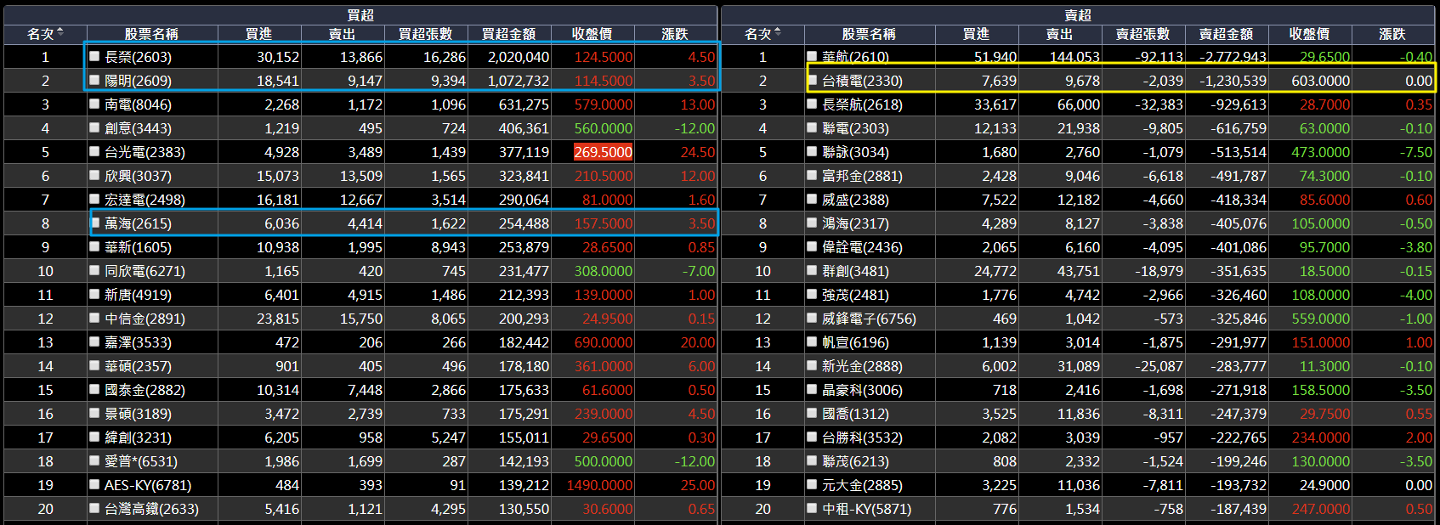The image size is (1440, 525).
Task: Click net buy amount 2,020,040
Action: 519,57
